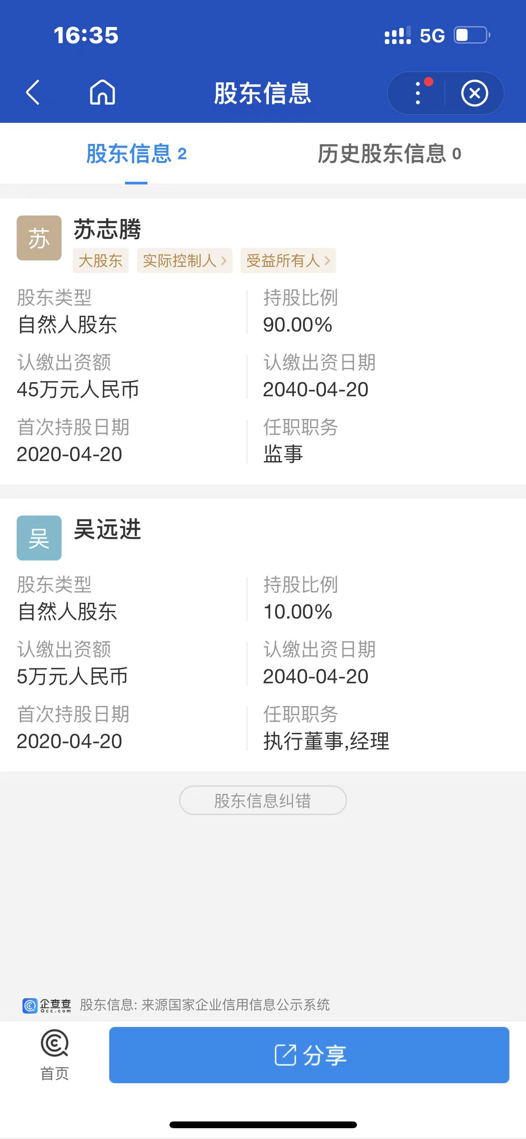This screenshot has width=526, height=1139.
Task: Close mini program with circled X
Action: click(x=474, y=94)
